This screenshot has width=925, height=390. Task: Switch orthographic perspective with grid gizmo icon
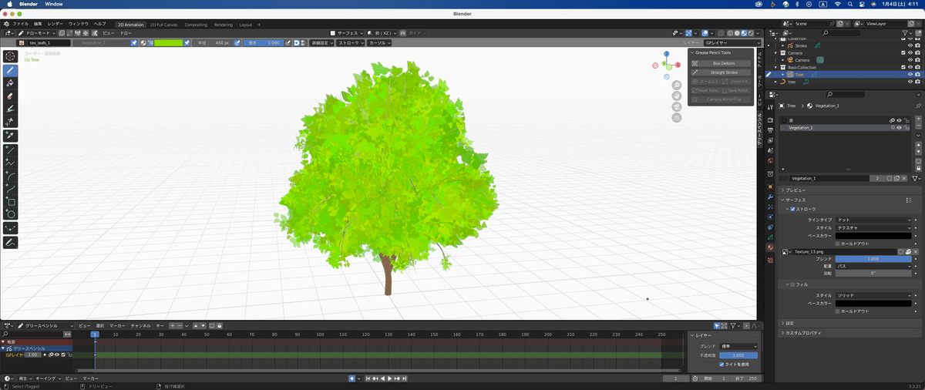677,118
